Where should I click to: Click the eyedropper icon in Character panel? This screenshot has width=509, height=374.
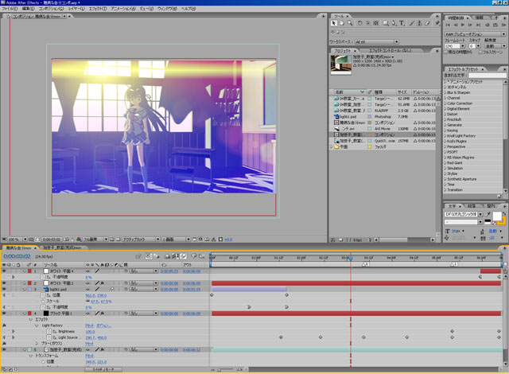pos(488,214)
